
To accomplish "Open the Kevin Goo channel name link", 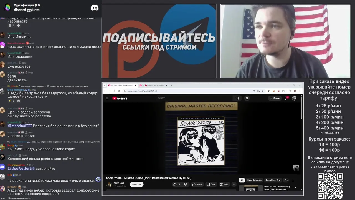I will pyautogui.click(x=119, y=183).
